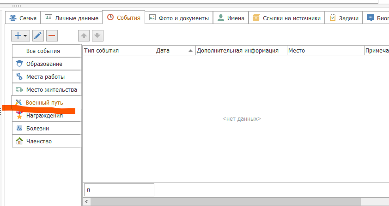Open the plus add event dropdown

pos(21,35)
